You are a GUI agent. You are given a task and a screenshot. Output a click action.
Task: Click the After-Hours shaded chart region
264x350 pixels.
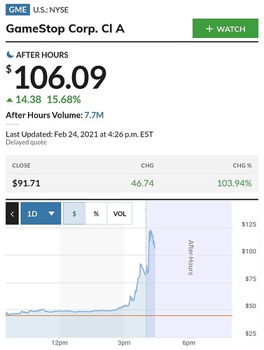pos(189,268)
